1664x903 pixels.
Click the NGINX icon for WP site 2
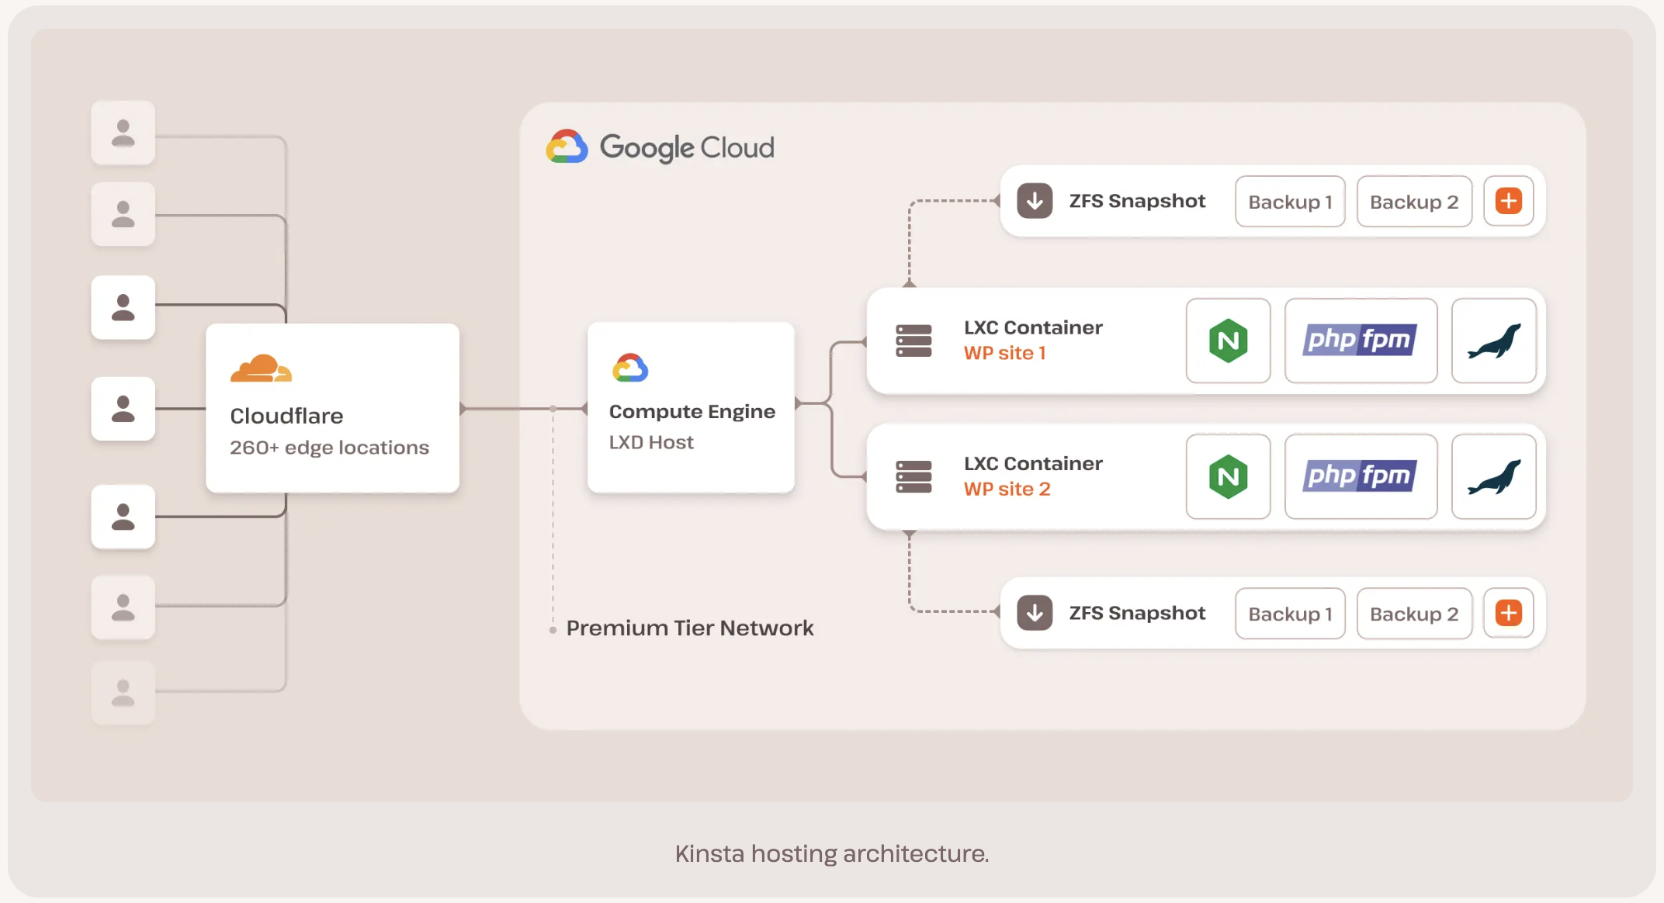click(x=1228, y=476)
